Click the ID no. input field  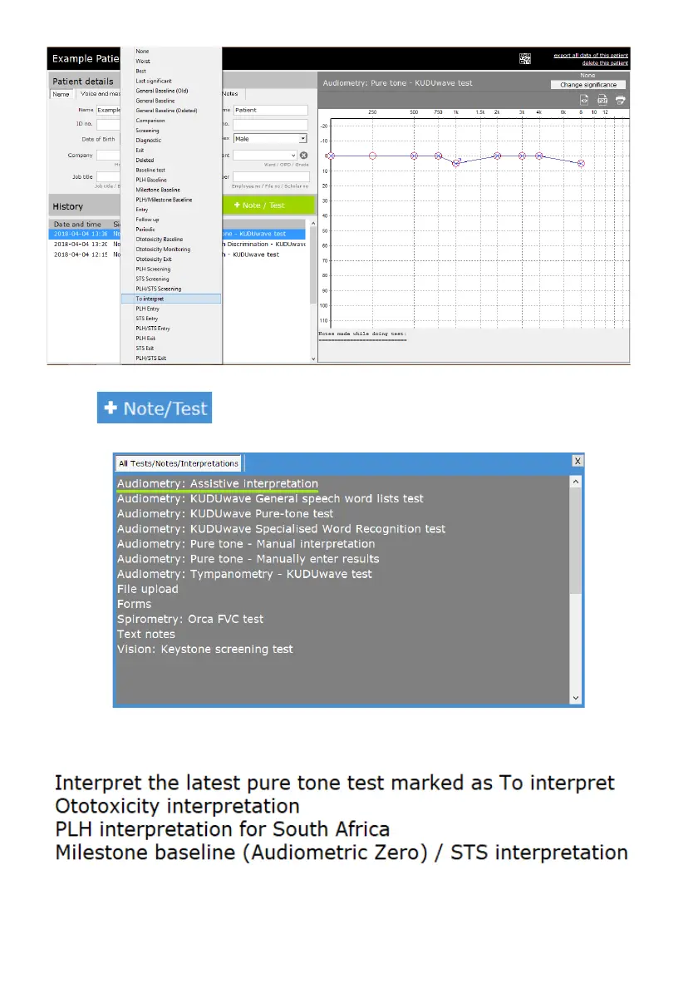point(108,124)
